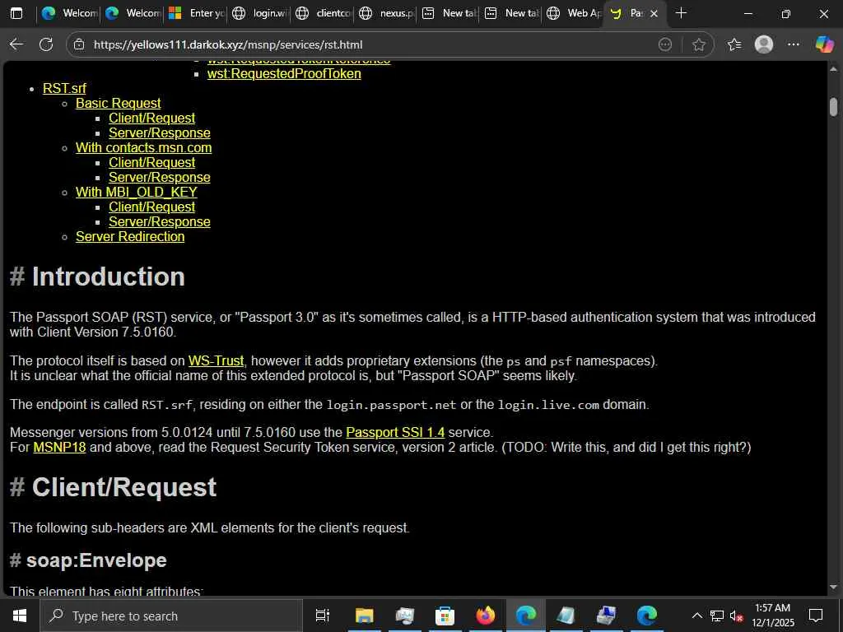The height and width of the screenshot is (632, 843).
Task: Switch to the Enter your tab
Action: point(196,13)
